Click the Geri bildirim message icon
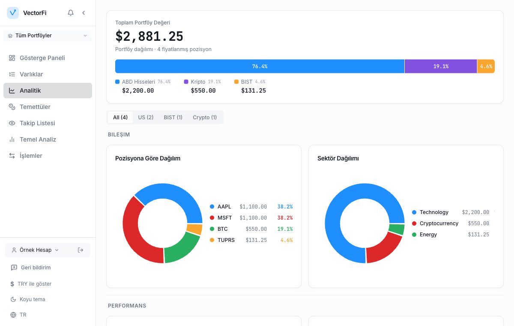Screen dimensions: 514x326 [x=14, y=268]
